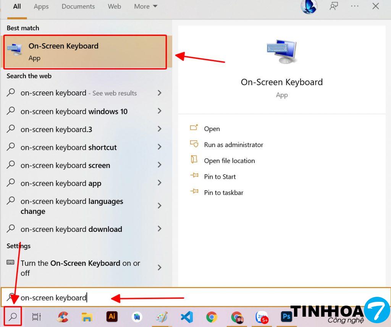Image resolution: width=391 pixels, height=327 pixels.
Task: Open File Explorer from the taskbar
Action: tap(87, 317)
